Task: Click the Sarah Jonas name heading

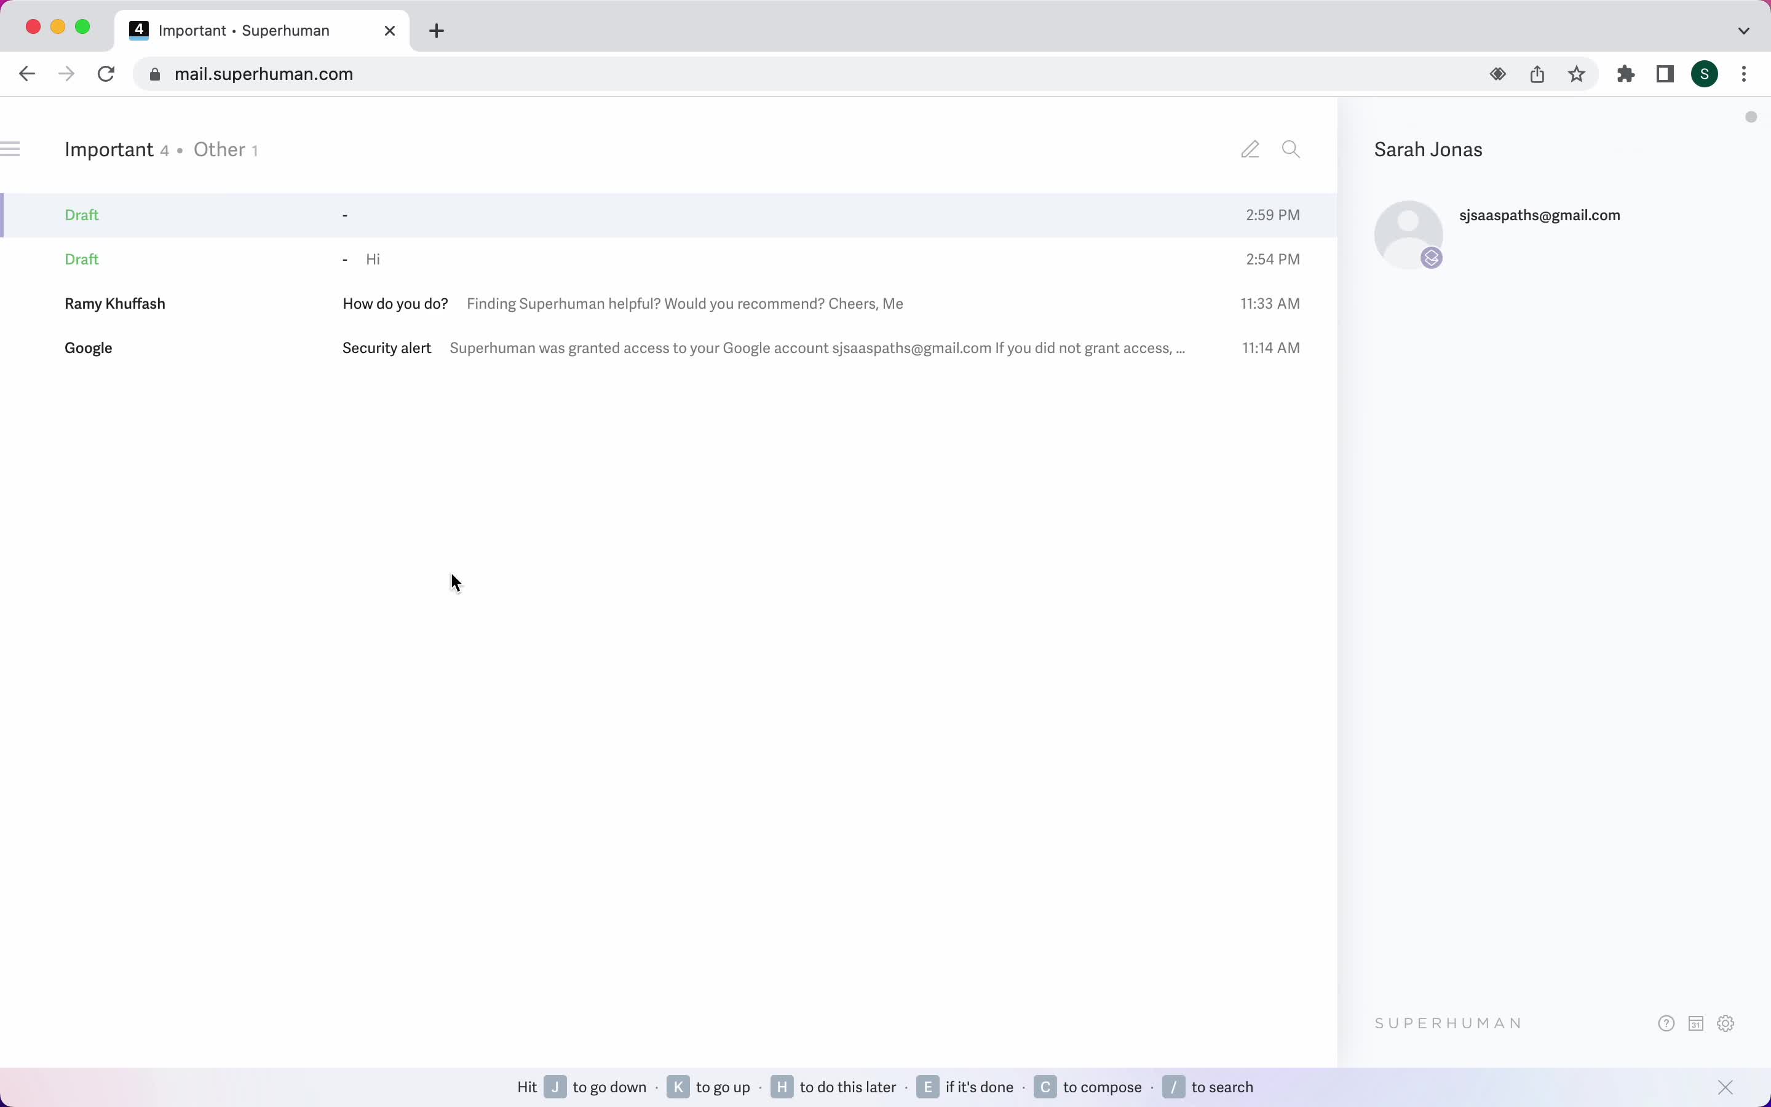Action: [x=1428, y=149]
